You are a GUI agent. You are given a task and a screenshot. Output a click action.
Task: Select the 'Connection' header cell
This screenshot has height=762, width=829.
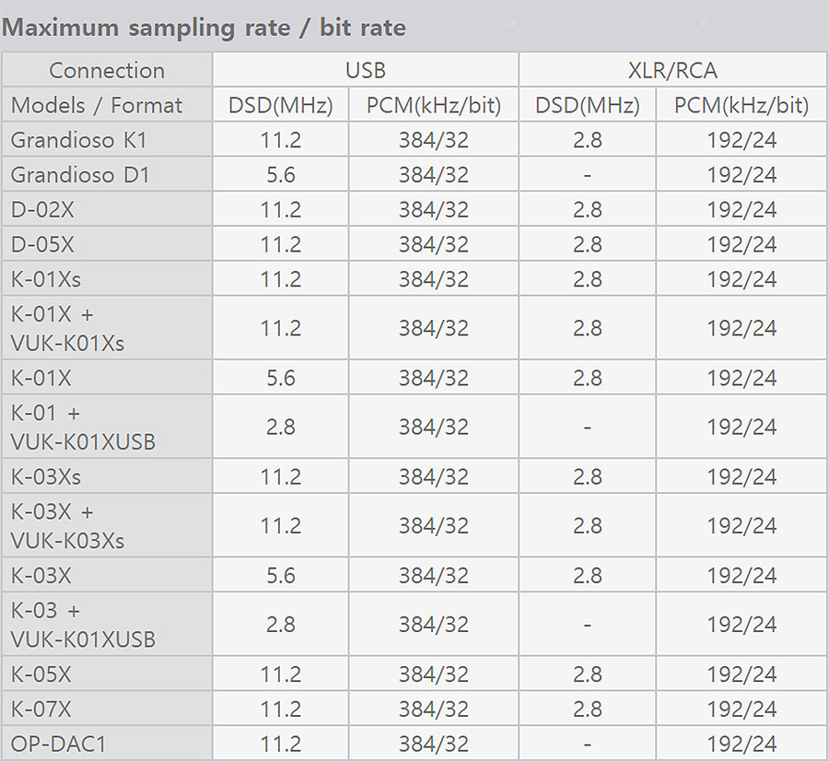[x=107, y=70]
